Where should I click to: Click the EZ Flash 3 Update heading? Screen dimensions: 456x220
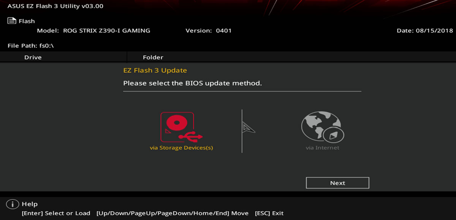[x=155, y=70]
